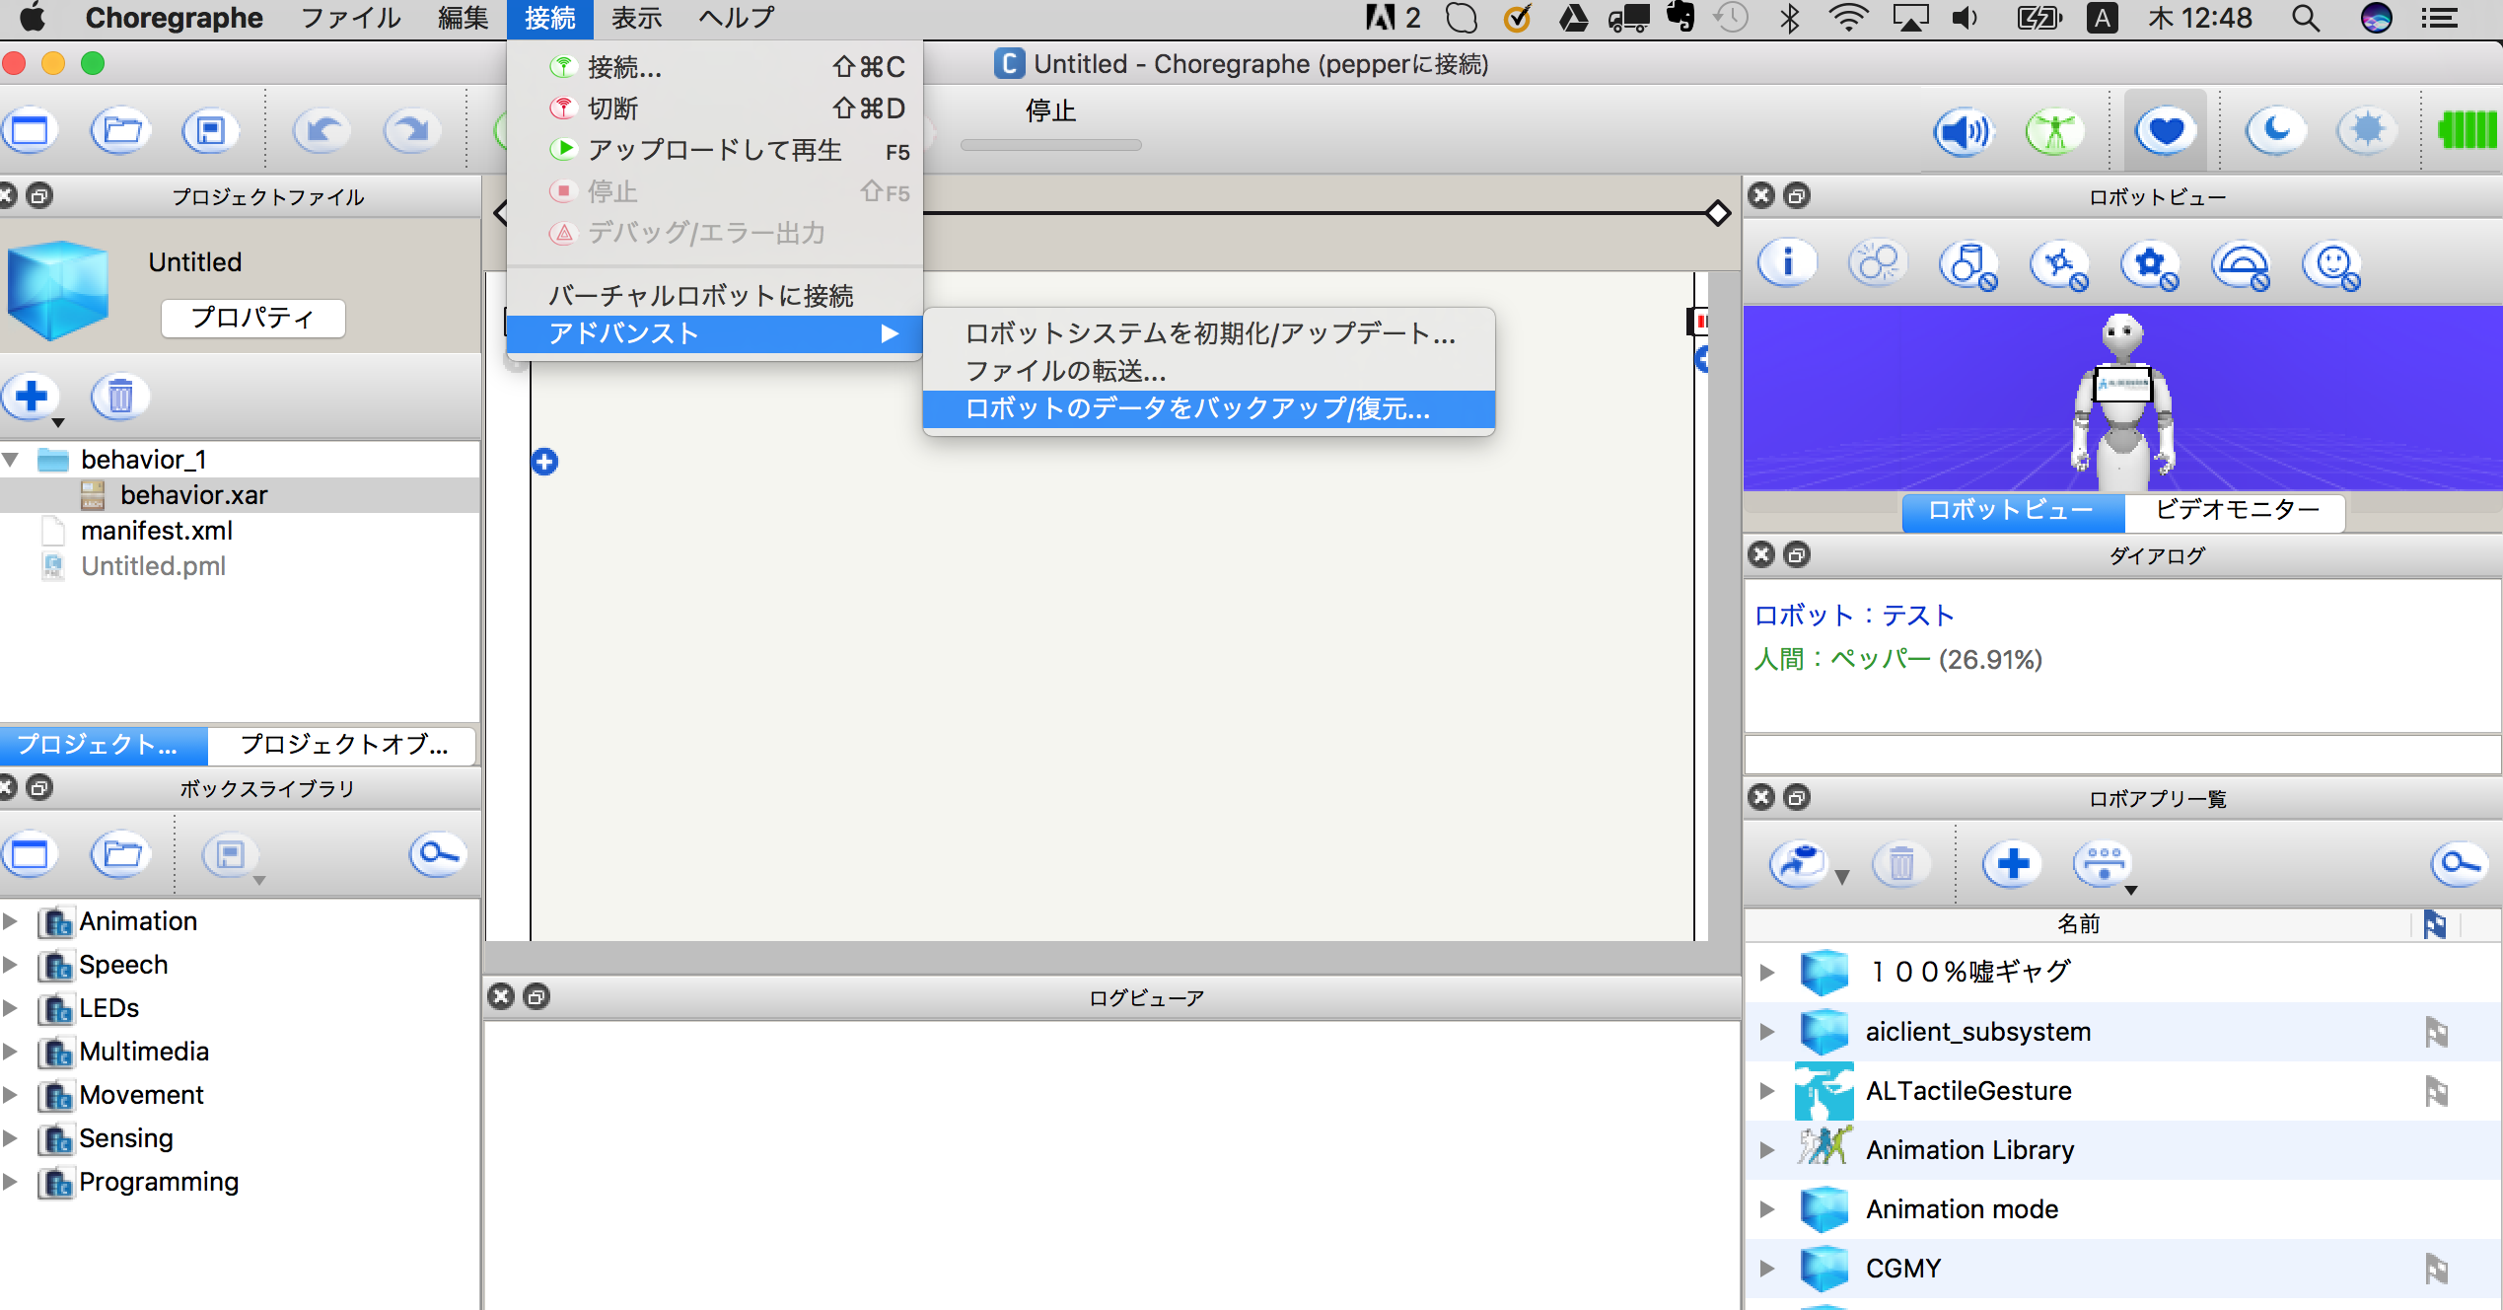Click the Undo arrow icon
Screen dimensions: 2503x1310
pyautogui.click(x=322, y=130)
